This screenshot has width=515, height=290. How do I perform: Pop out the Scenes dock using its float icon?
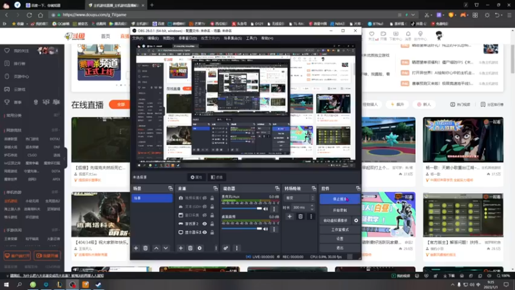tap(170, 188)
